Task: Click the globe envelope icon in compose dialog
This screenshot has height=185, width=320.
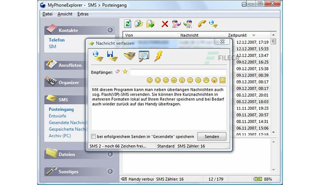Action: click(98, 56)
